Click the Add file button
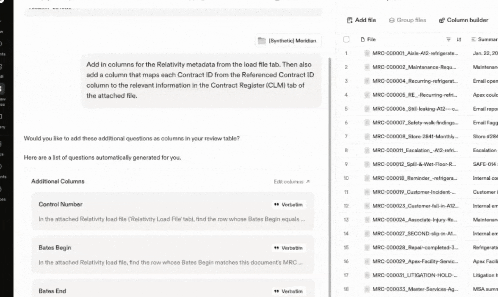This screenshot has height=297, width=498. click(x=361, y=20)
